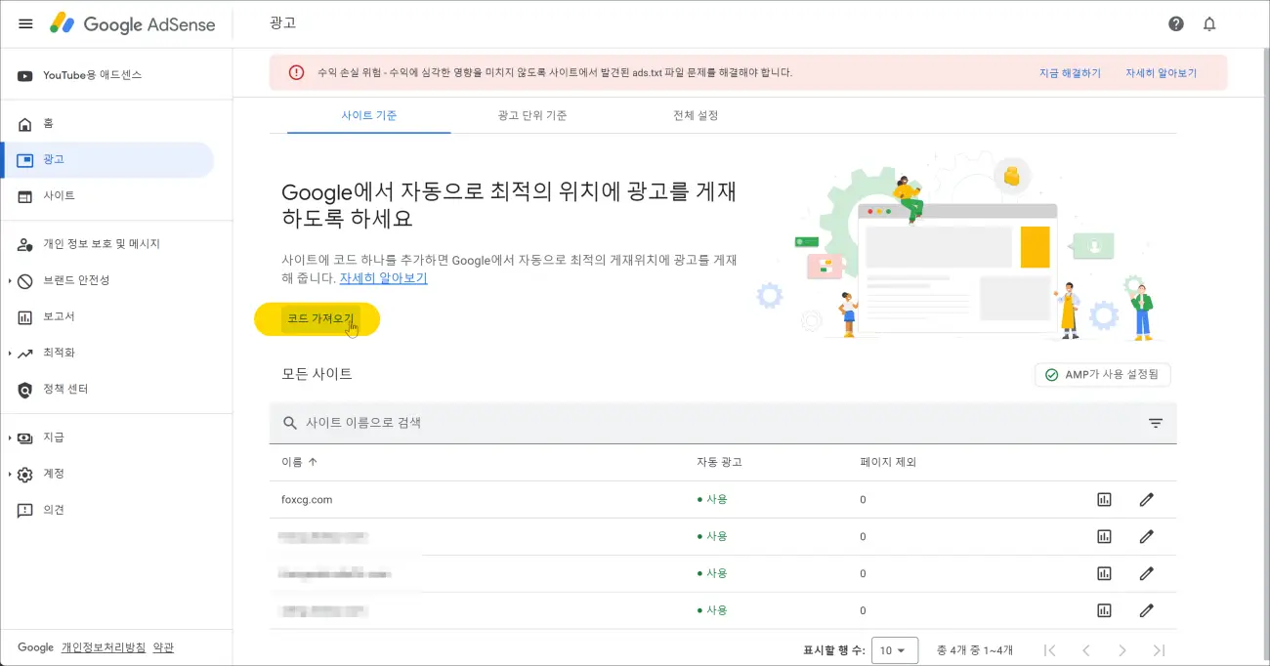This screenshot has height=666, width=1270.
Task: Open rows-per-page dropdown showing 10
Action: pos(895,650)
